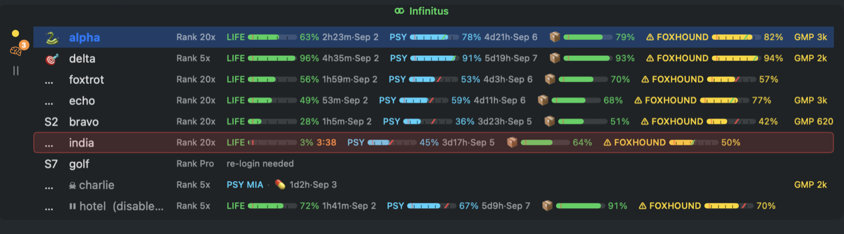Viewport: 844px width, 234px height.
Task: Select the charlie account name
Action: tap(97, 185)
